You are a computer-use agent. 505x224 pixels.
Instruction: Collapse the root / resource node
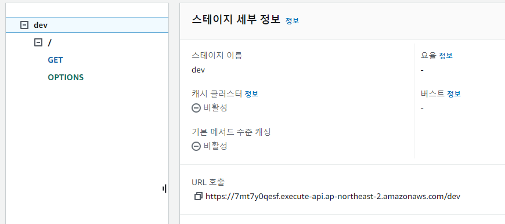click(x=38, y=42)
